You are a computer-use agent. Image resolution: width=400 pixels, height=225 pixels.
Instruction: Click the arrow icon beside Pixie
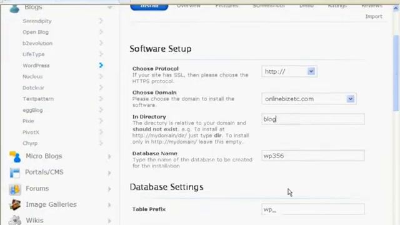pos(101,121)
